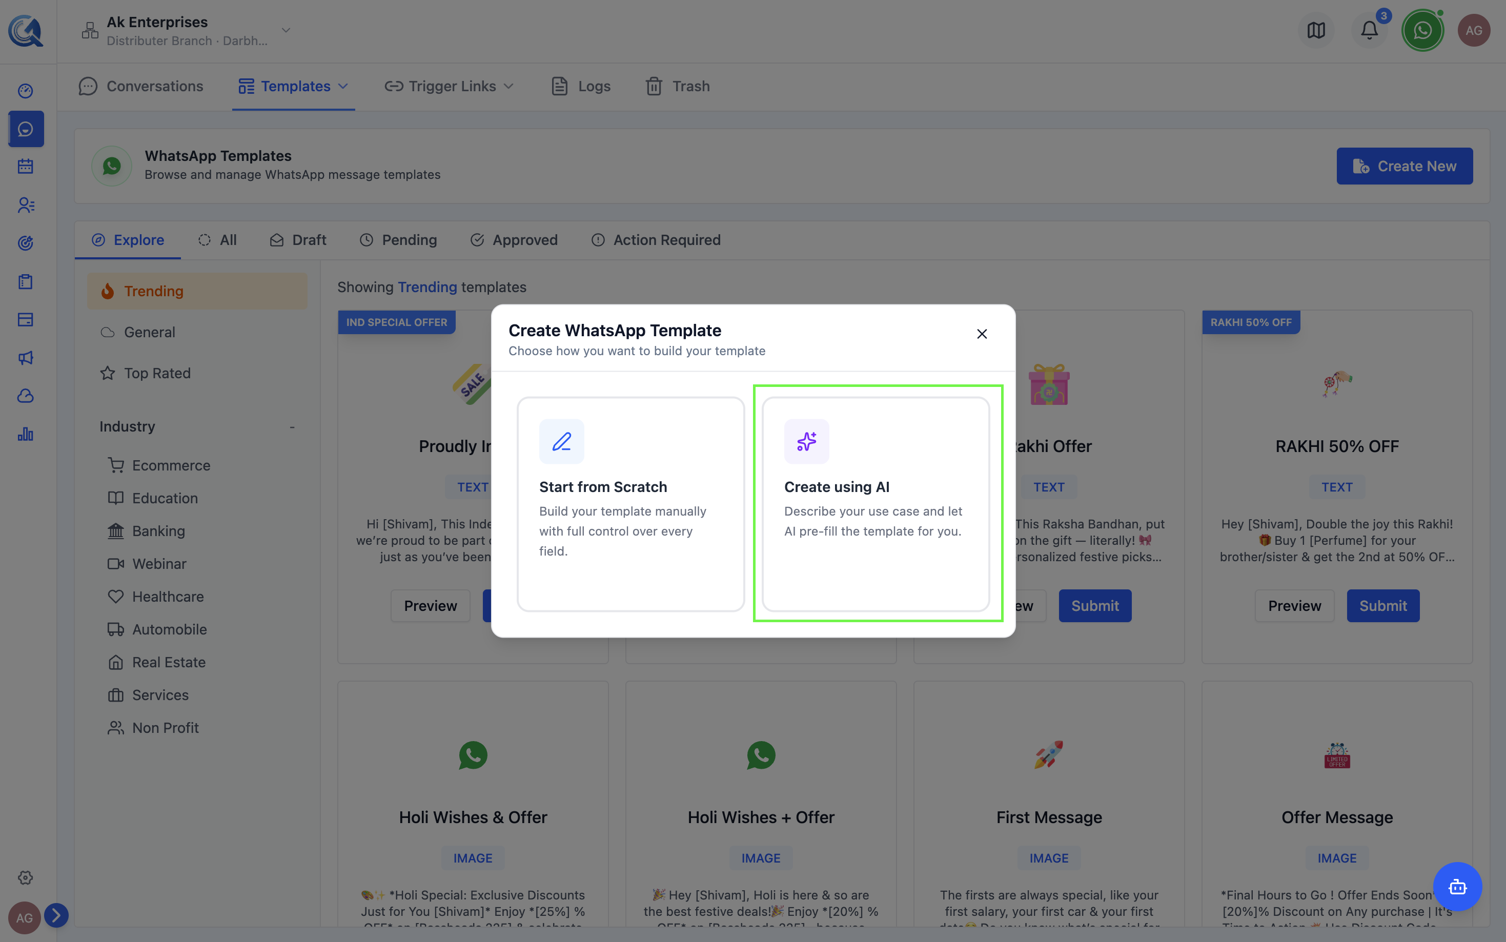Viewport: 1506px width, 942px height.
Task: Choose the Create using AI card
Action: click(876, 504)
